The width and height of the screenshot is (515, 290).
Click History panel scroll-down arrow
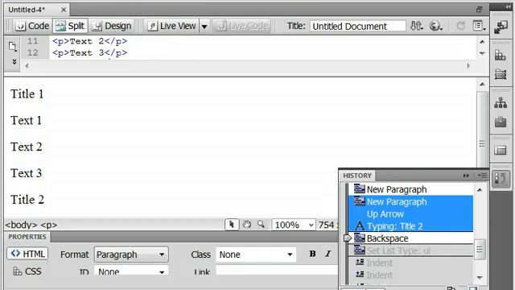(x=480, y=277)
